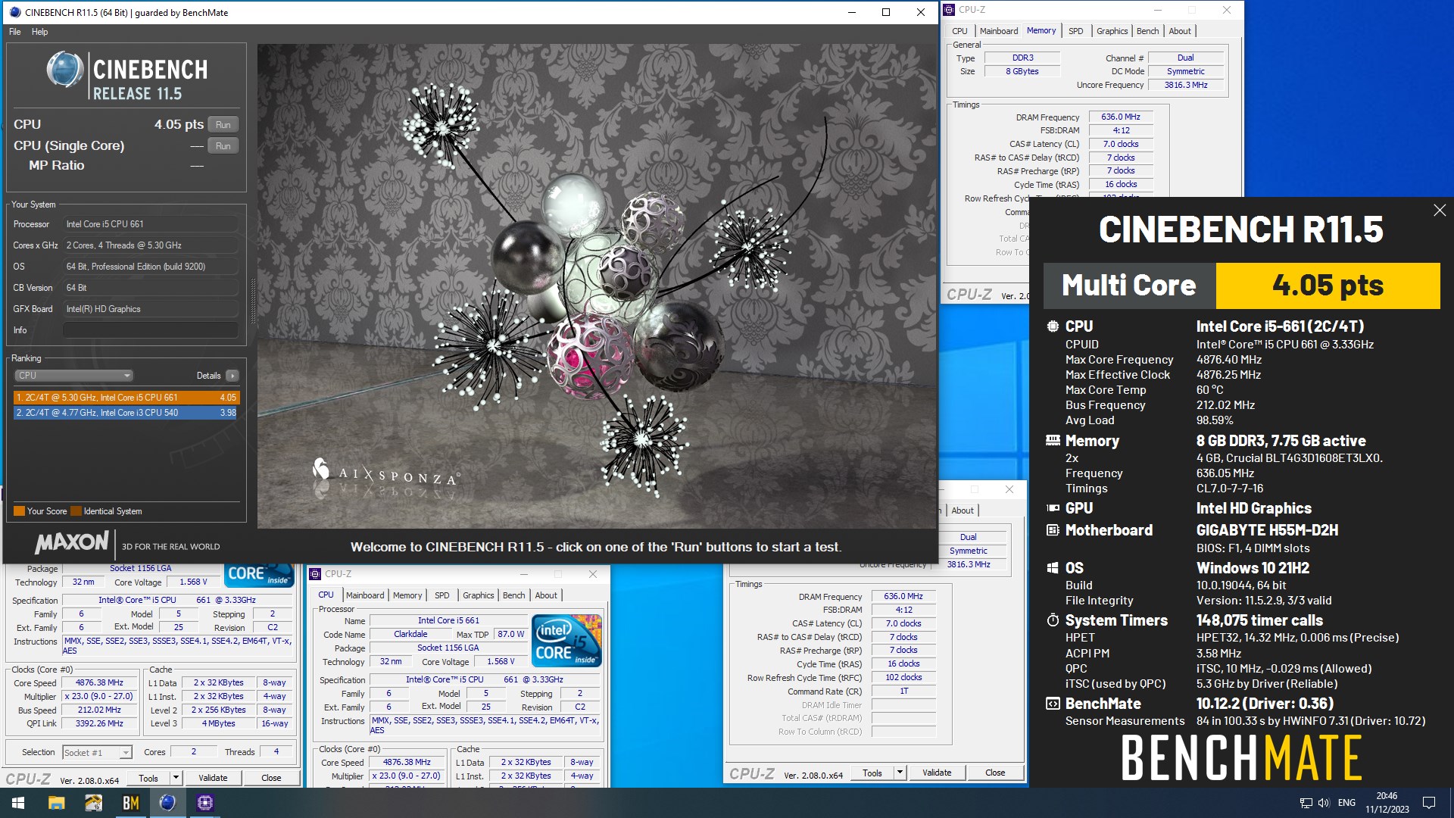Open the Socket #1 selection dropdown

[x=97, y=753]
